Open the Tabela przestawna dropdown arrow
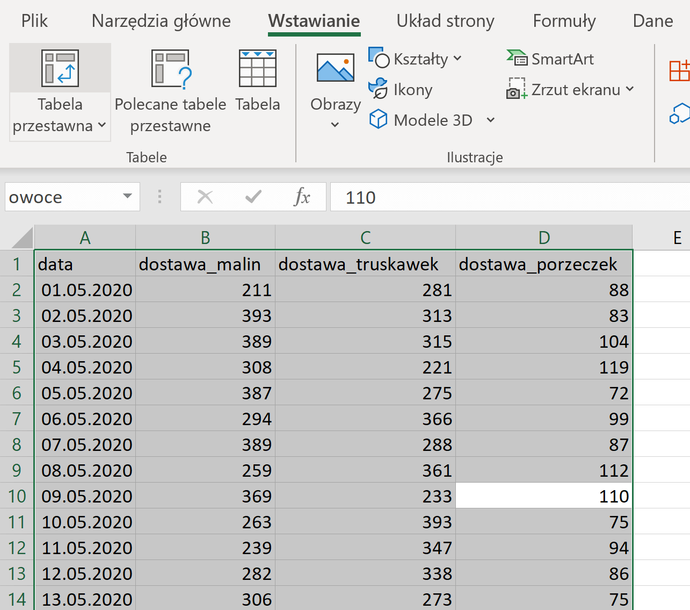 [x=101, y=126]
